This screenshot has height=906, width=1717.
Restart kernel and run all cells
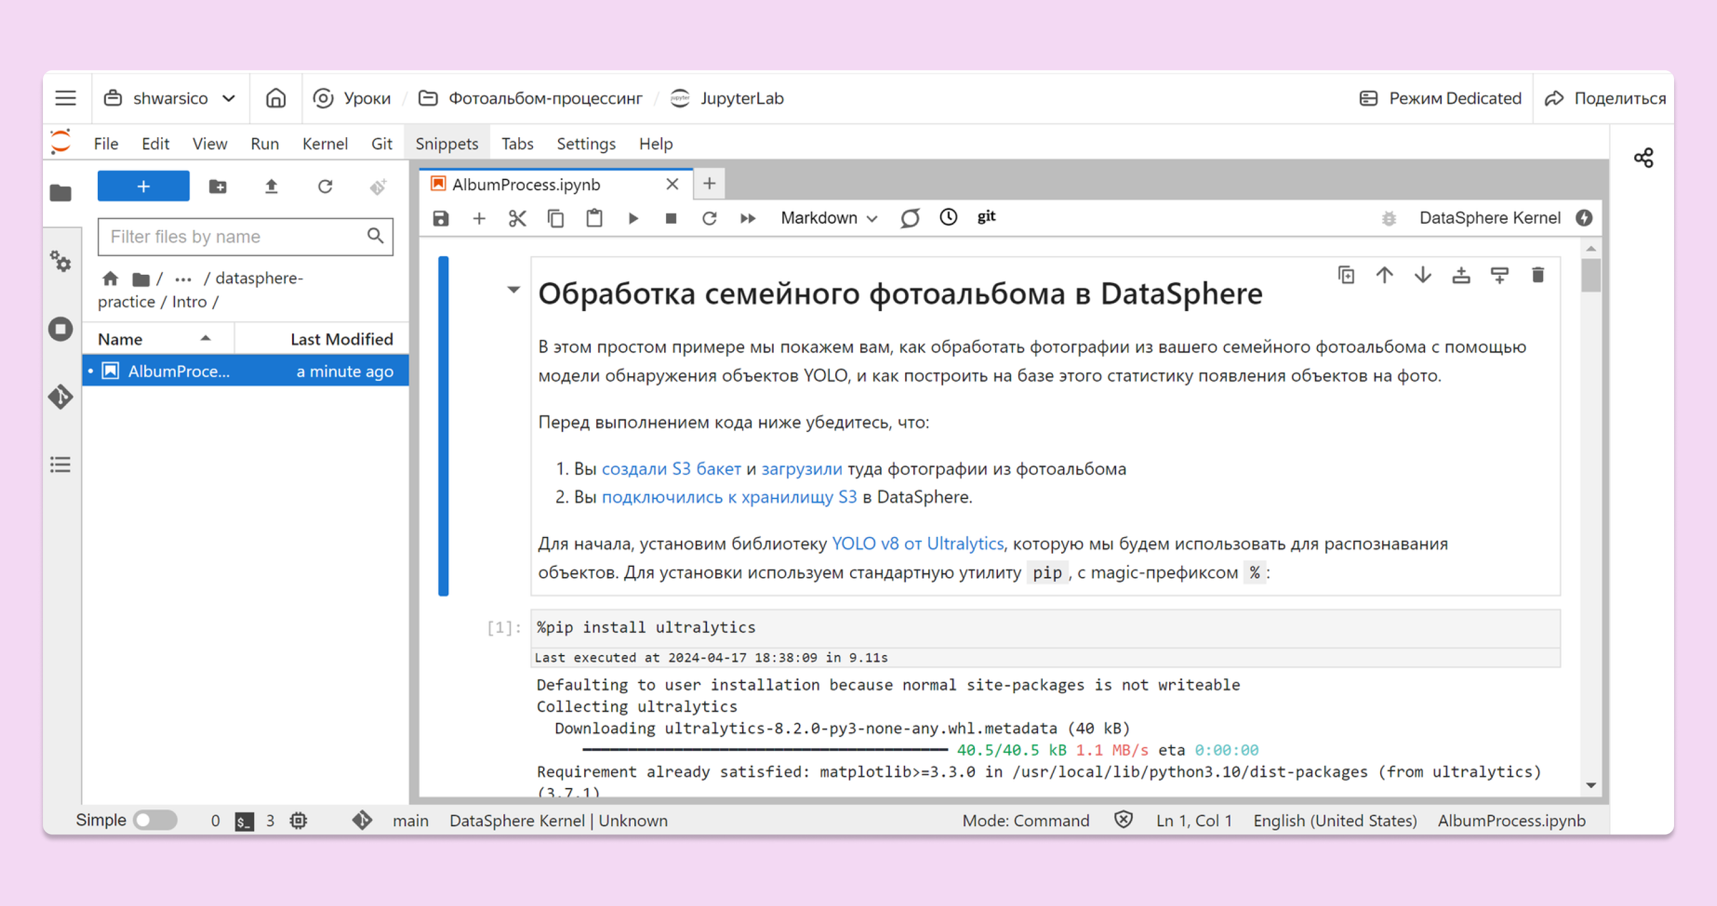click(748, 219)
